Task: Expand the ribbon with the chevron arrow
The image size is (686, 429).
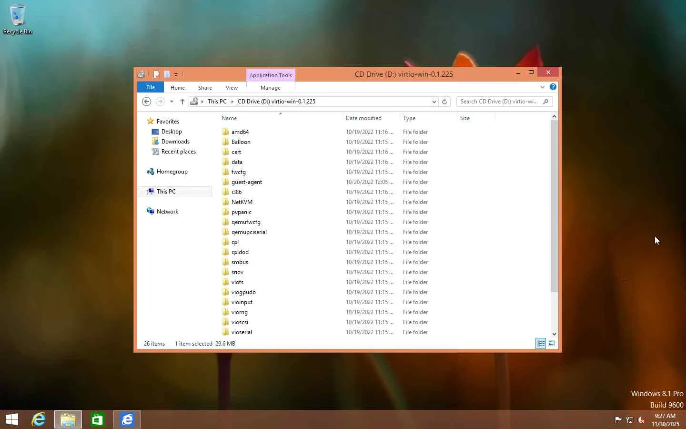Action: (542, 87)
